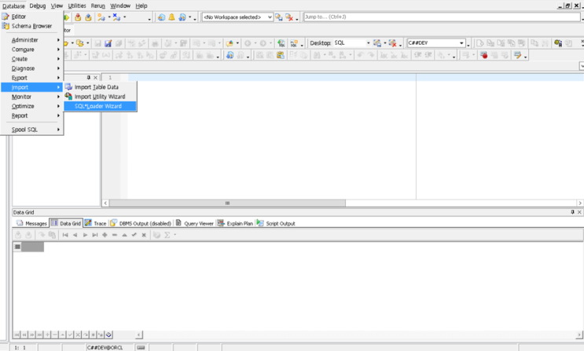This screenshot has width=584, height=351.
Task: Click the C##DEV@ORCL status bar entry
Action: point(105,348)
